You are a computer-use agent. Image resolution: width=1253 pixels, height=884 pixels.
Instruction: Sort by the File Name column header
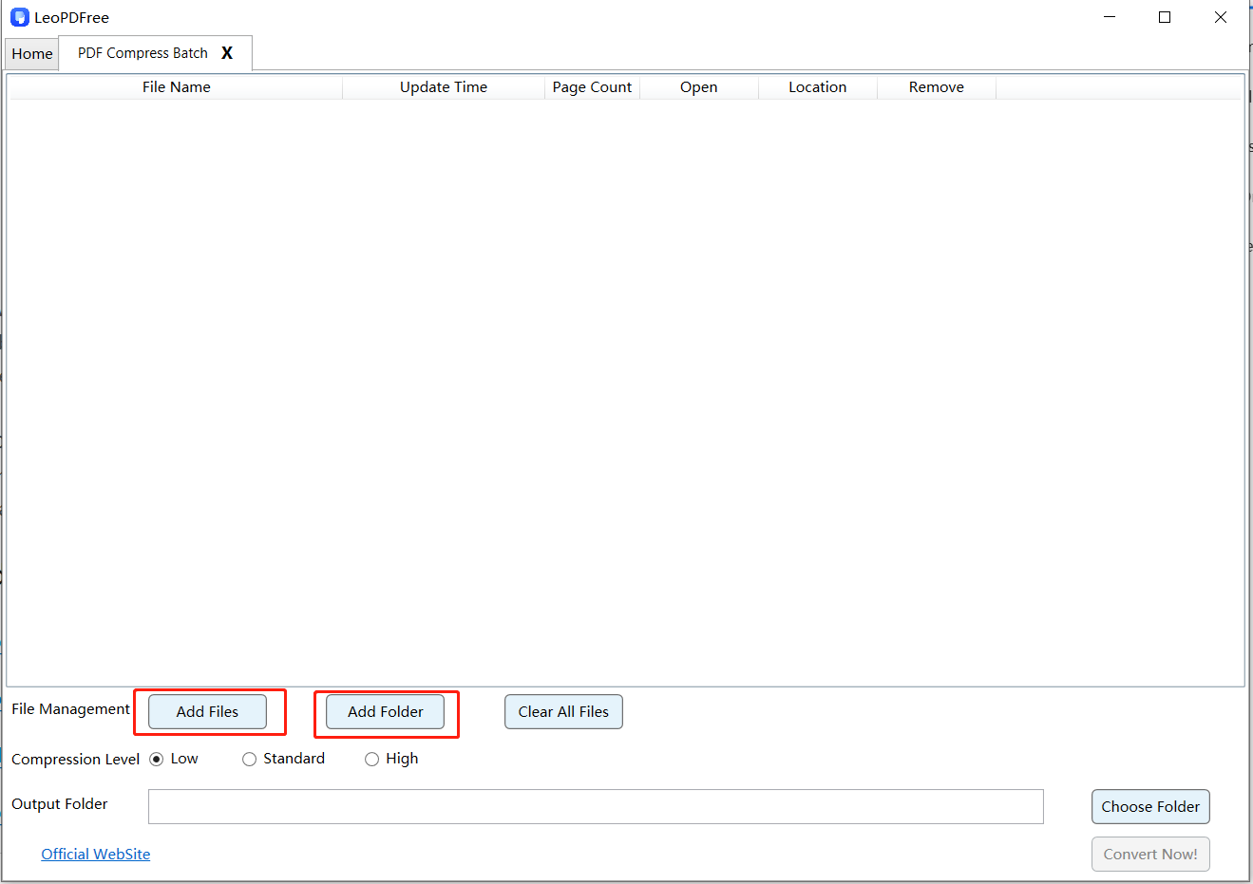coord(175,86)
